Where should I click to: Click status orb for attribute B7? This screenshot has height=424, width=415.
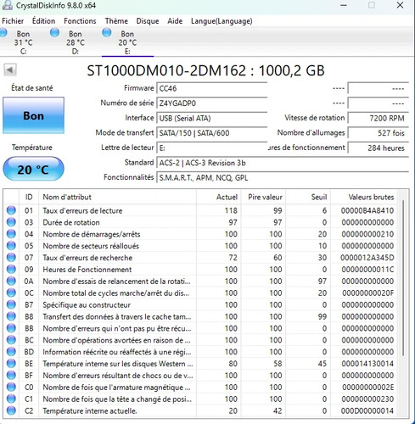click(11, 304)
